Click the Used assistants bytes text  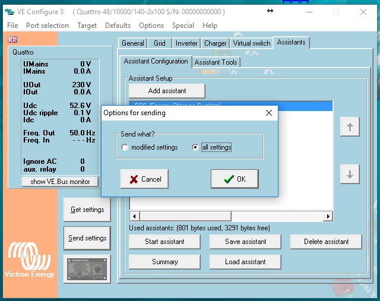click(199, 228)
